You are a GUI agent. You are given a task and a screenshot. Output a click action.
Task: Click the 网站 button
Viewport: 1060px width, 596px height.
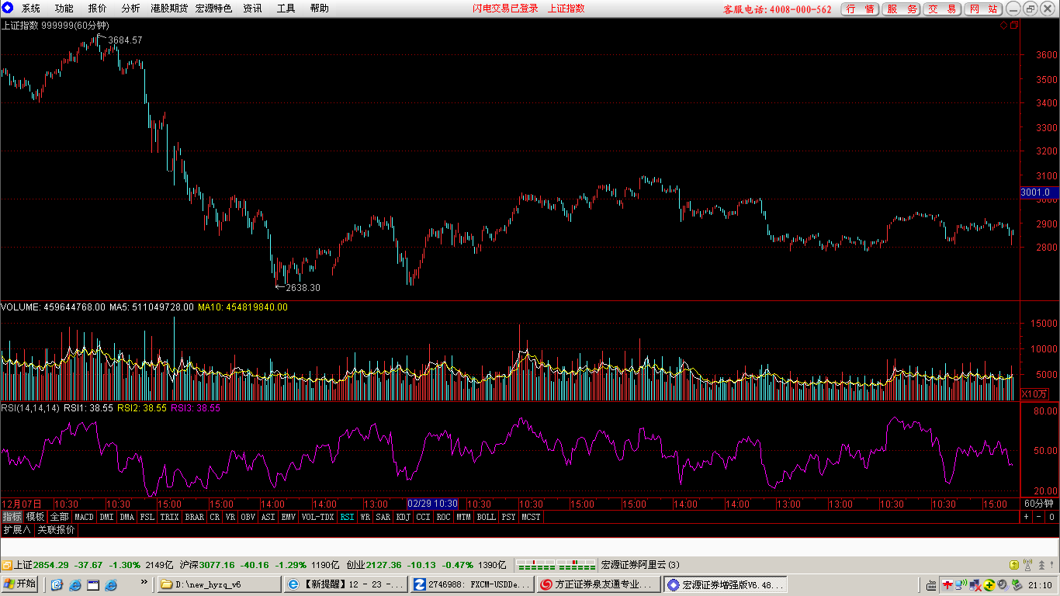pyautogui.click(x=984, y=9)
